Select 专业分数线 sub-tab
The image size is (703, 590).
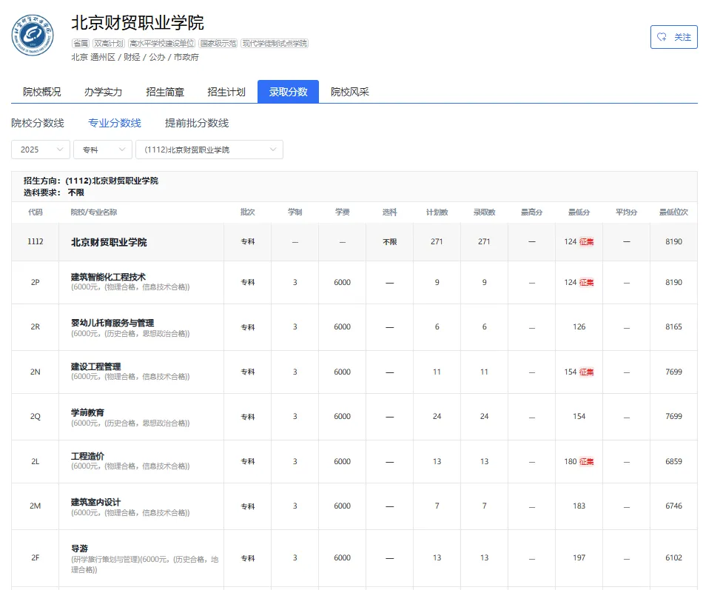pyautogui.click(x=114, y=123)
